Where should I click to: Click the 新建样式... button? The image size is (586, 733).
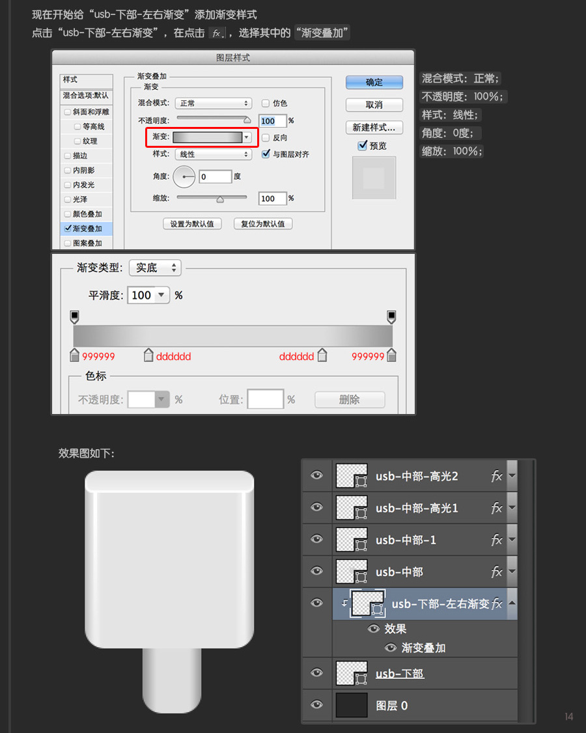(374, 127)
